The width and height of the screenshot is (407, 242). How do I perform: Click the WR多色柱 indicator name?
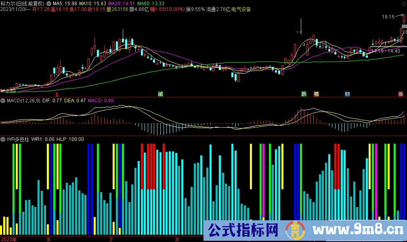click(18, 139)
